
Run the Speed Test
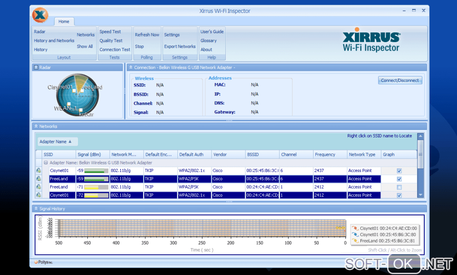point(110,31)
